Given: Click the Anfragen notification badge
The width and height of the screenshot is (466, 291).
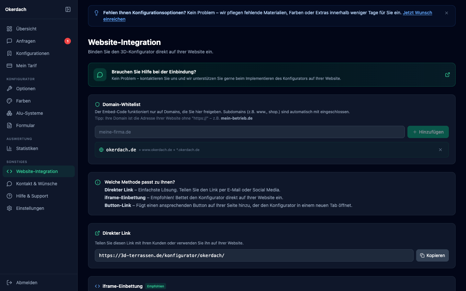Looking at the screenshot, I should pos(67,41).
